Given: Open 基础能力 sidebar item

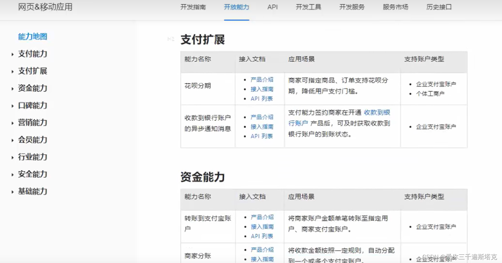Looking at the screenshot, I should point(33,192).
